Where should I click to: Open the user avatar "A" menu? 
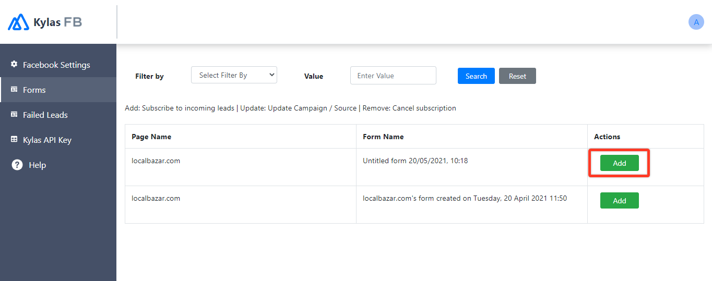pyautogui.click(x=696, y=22)
